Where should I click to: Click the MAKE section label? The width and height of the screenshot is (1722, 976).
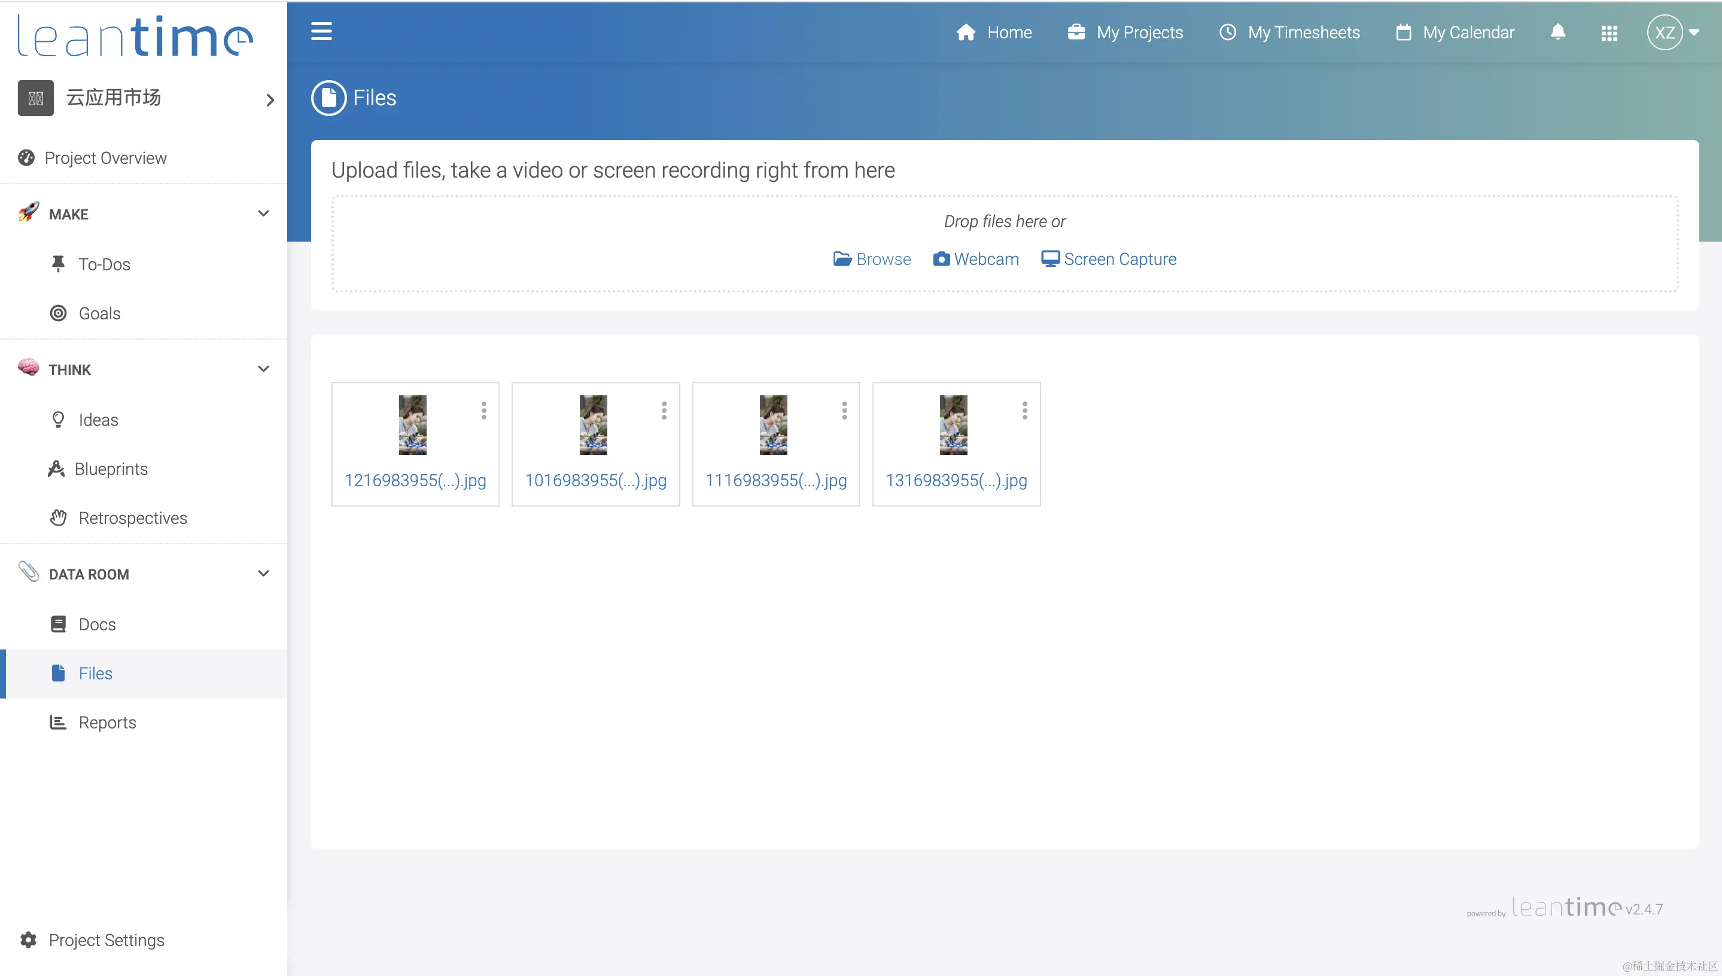pos(68,214)
